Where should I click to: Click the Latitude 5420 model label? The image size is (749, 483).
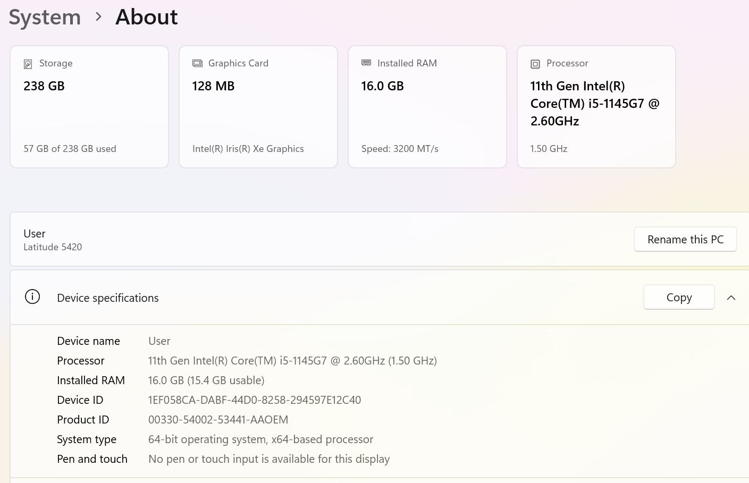point(53,247)
